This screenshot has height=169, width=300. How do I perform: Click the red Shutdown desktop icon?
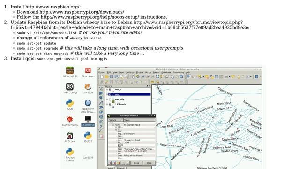coord(88,72)
